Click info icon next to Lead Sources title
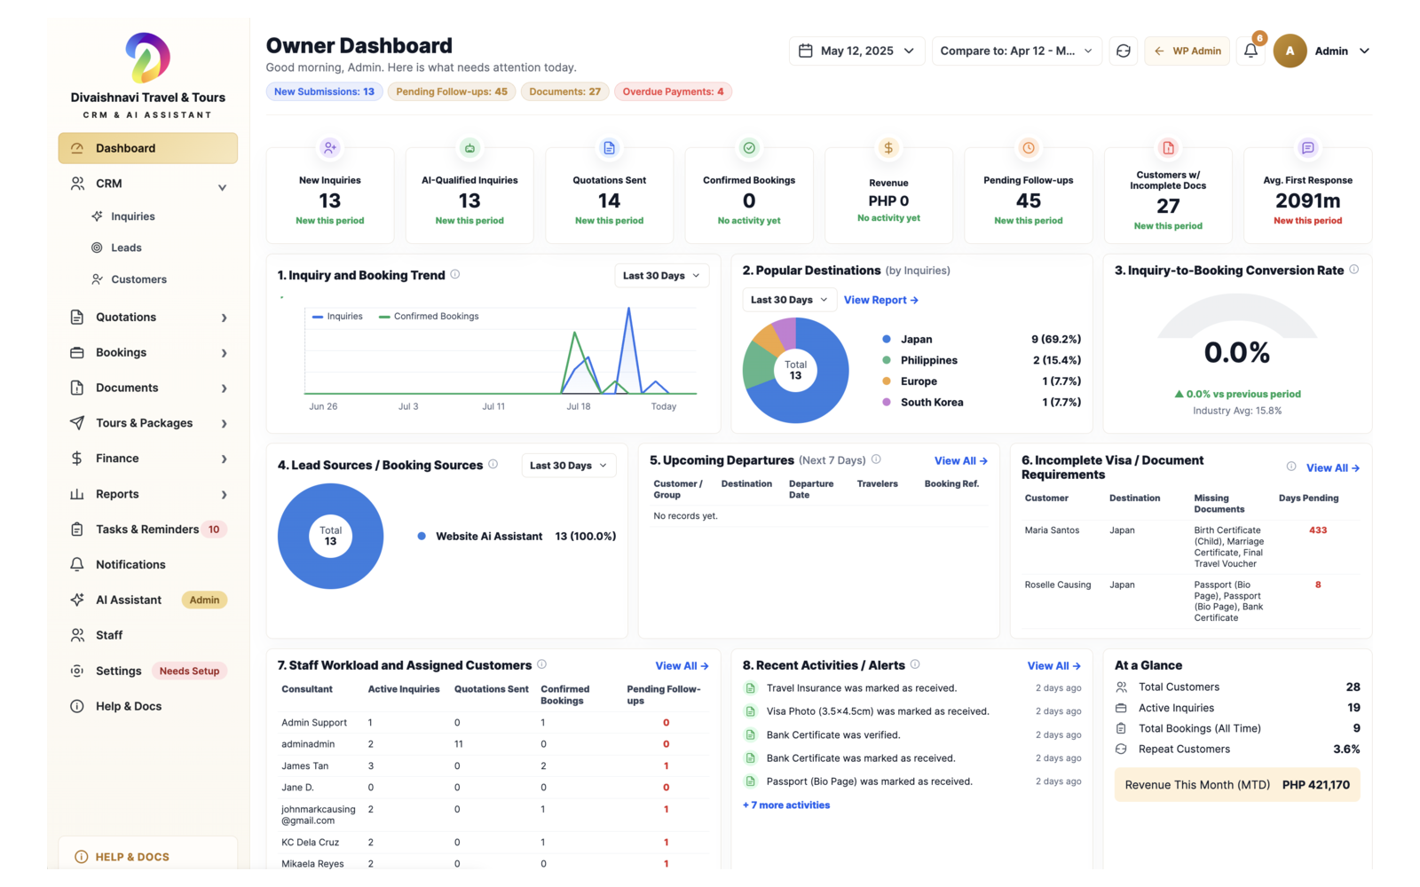The width and height of the screenshot is (1420, 887). pos(493,464)
